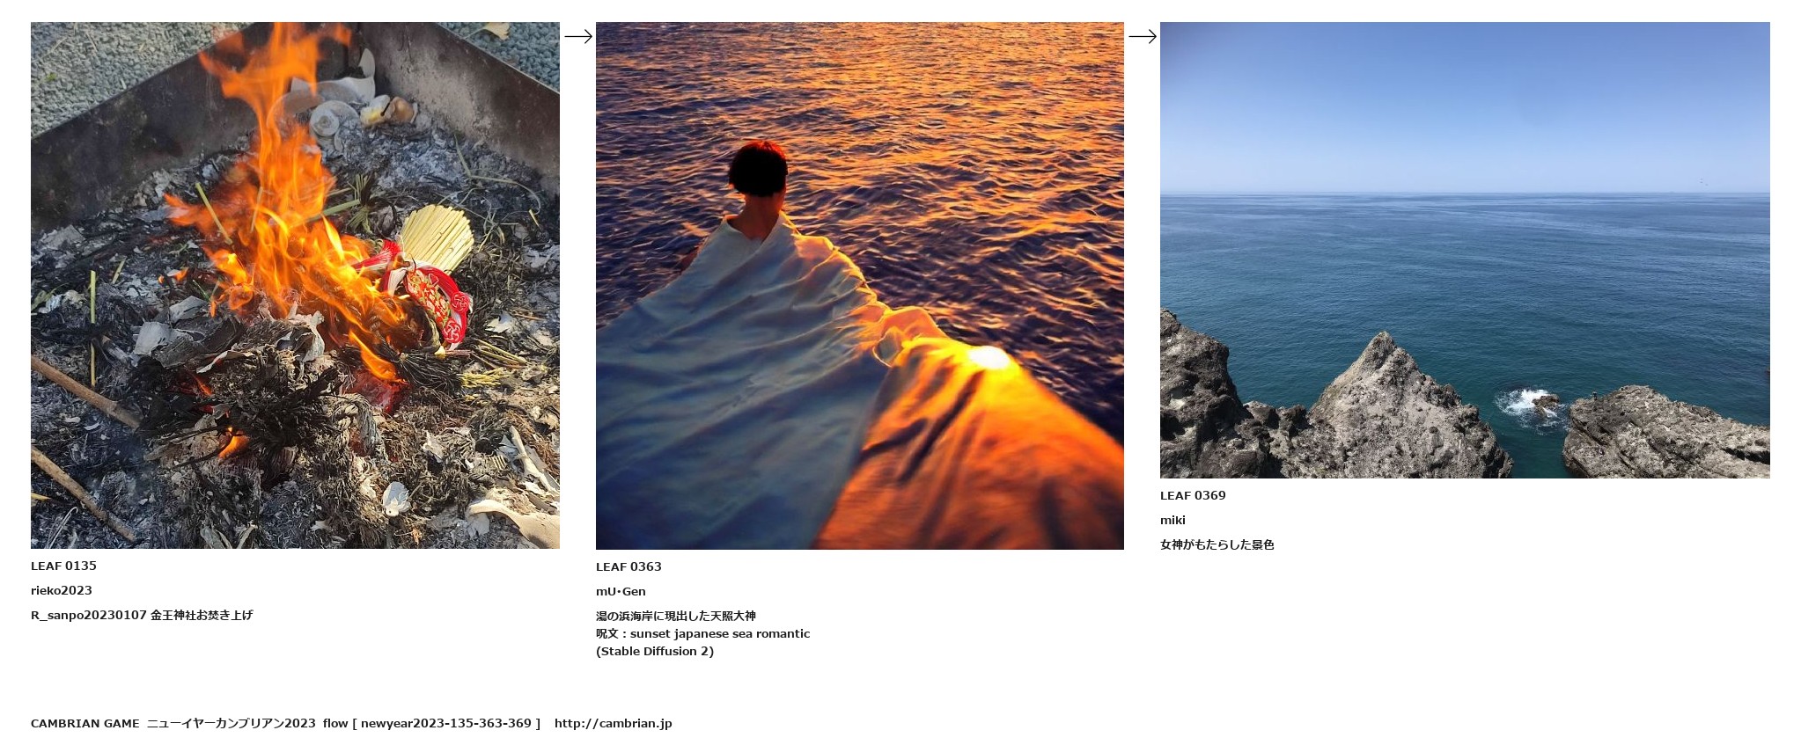Image resolution: width=1801 pixels, height=745 pixels.
Task: Click the arrow between first and second image
Action: click(x=577, y=36)
